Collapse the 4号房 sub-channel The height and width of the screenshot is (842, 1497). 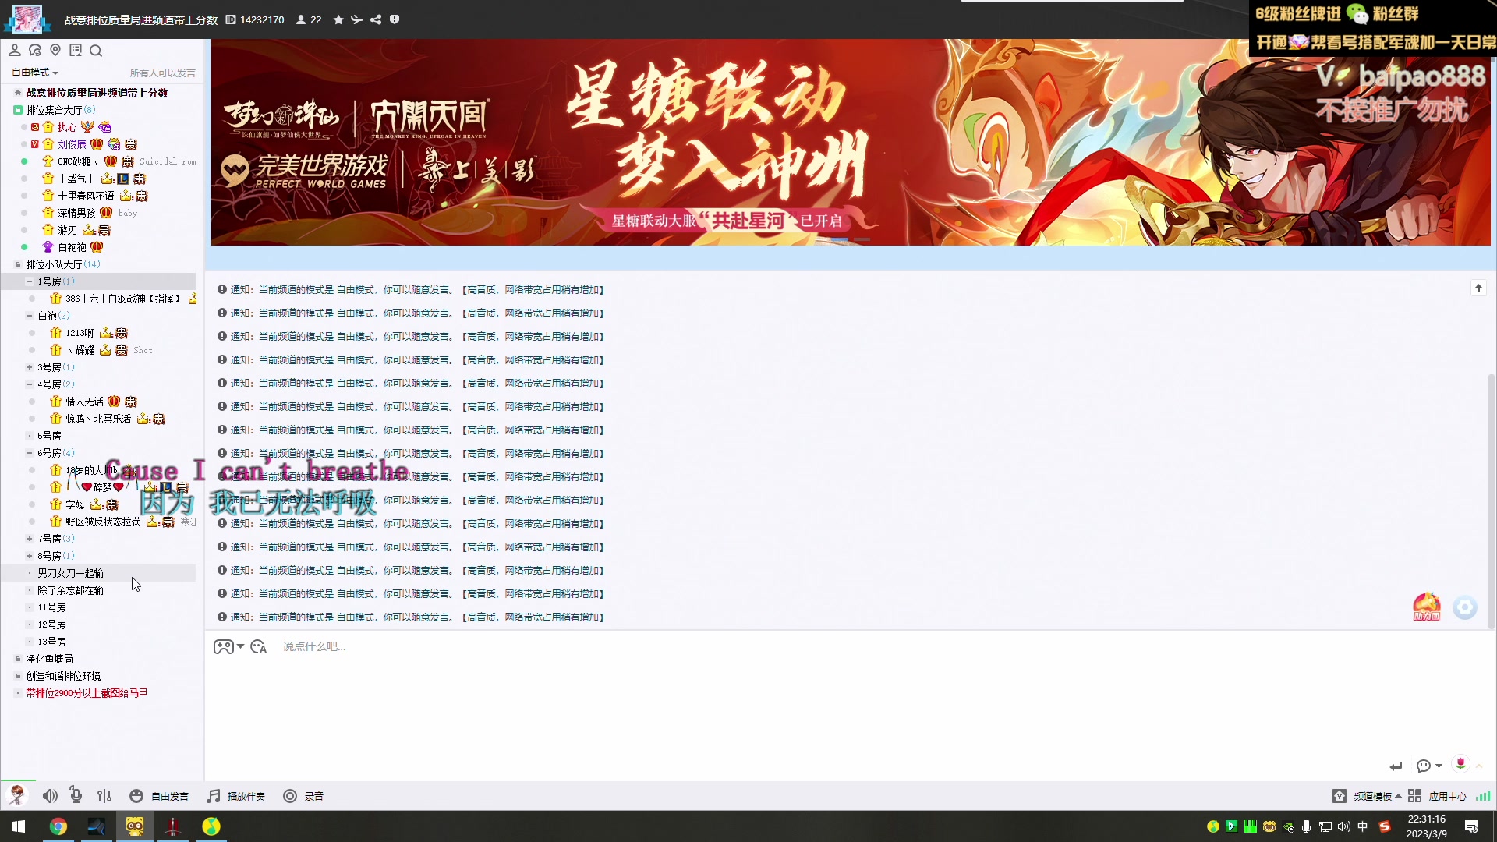30,384
